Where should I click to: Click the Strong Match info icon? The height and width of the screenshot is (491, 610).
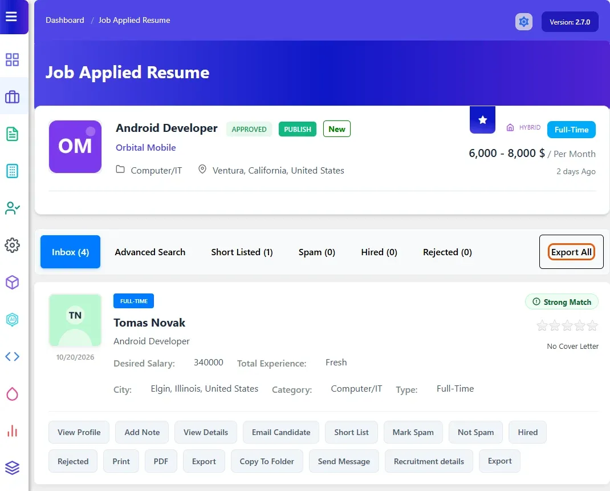(x=536, y=301)
